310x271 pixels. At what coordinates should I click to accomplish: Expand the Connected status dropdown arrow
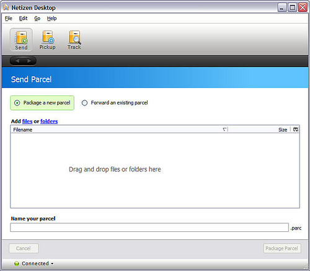(52, 264)
